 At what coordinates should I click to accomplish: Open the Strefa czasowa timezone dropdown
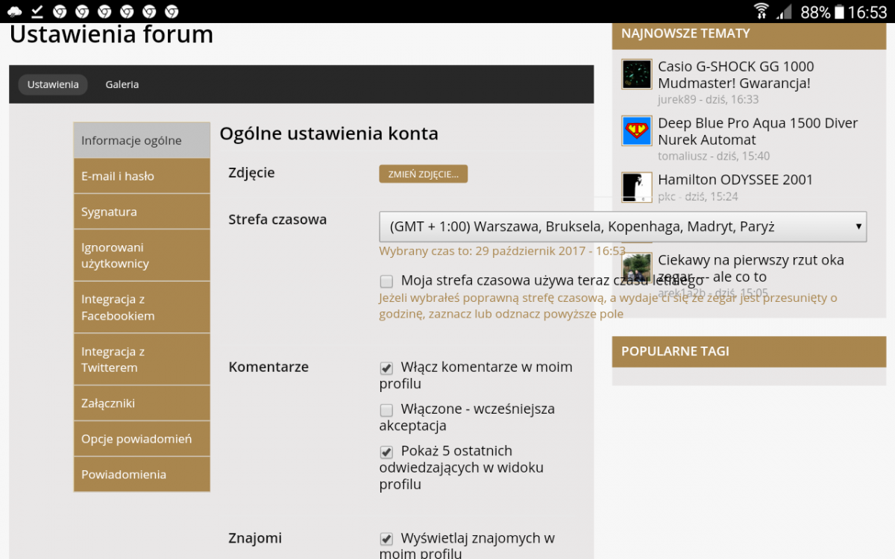[x=622, y=227]
